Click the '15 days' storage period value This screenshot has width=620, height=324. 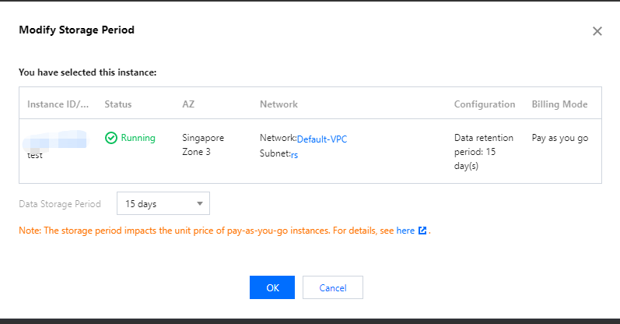(142, 204)
